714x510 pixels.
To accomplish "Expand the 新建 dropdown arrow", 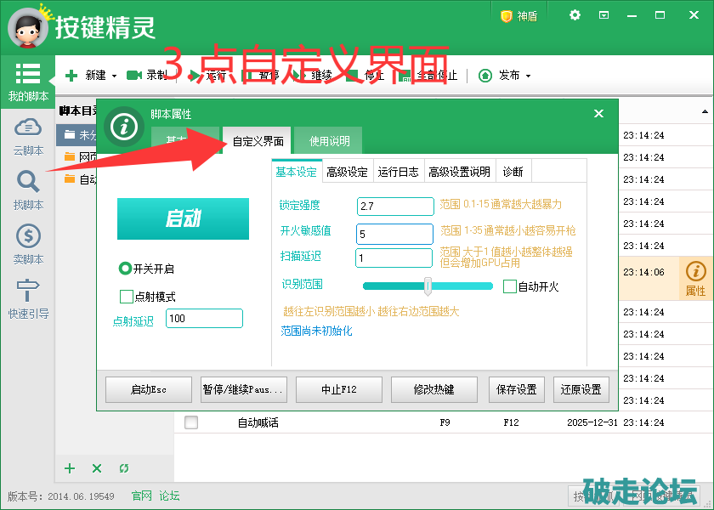I will click(115, 76).
